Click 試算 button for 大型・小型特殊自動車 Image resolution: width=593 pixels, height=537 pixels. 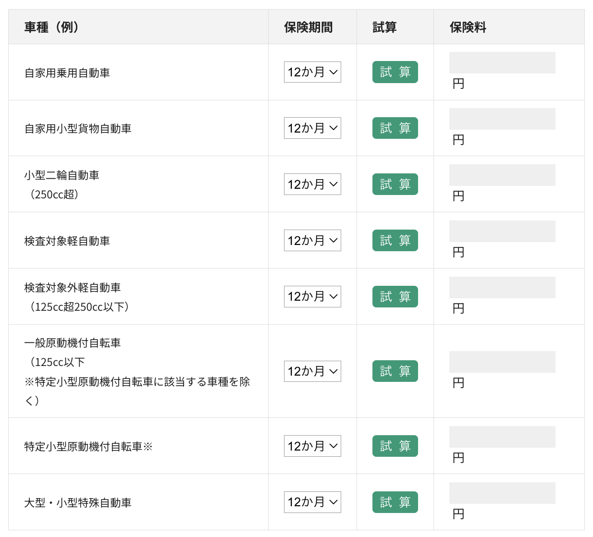[395, 502]
